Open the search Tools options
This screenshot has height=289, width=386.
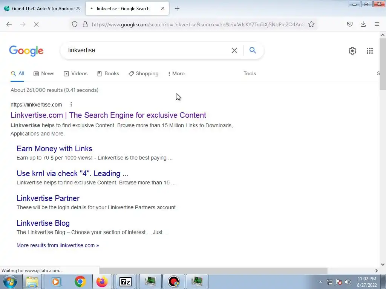click(x=250, y=73)
